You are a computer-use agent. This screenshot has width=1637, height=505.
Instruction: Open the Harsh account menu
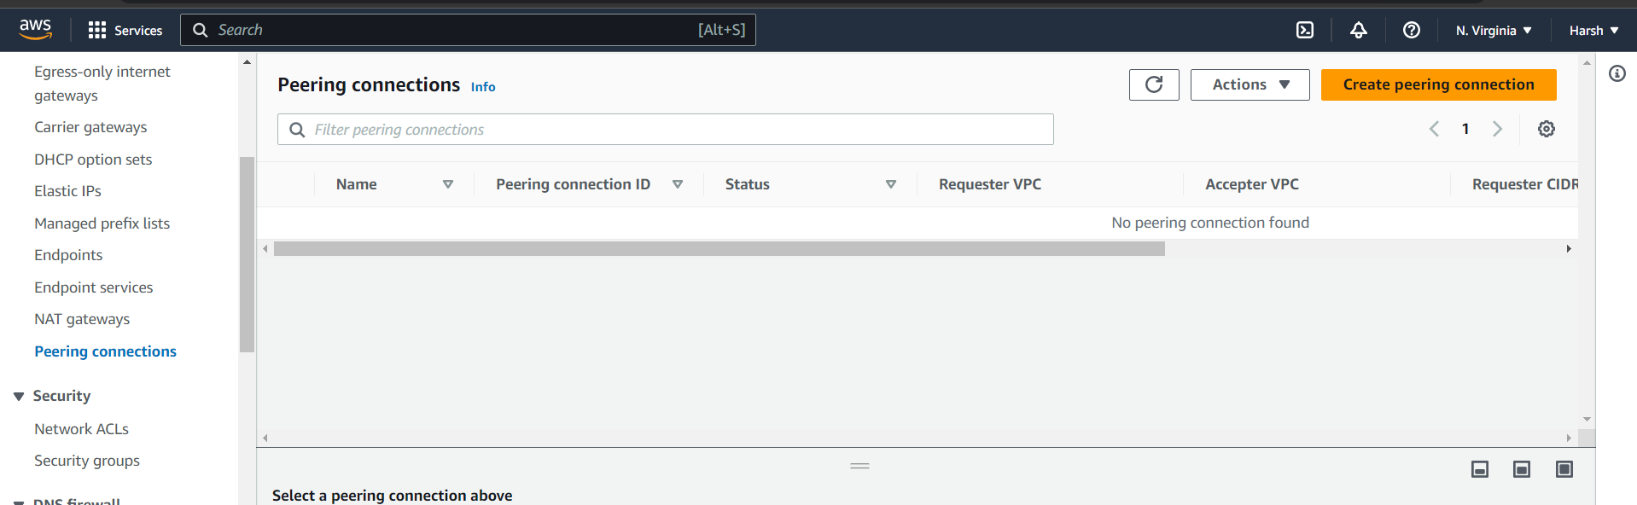1593,30
